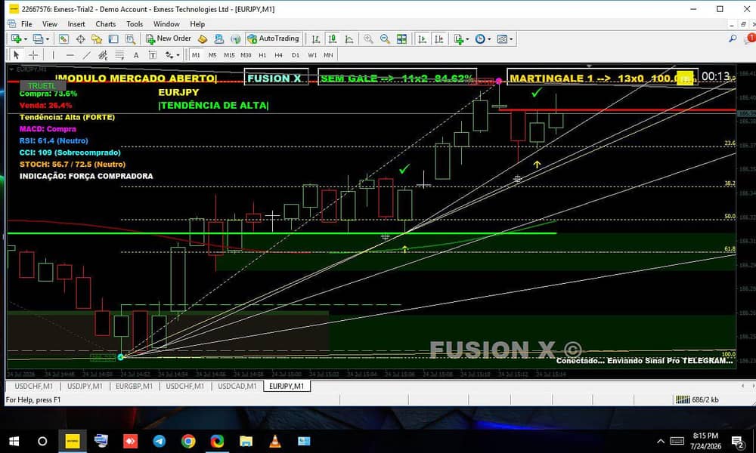Switch to M5 timeframe

tap(212, 55)
